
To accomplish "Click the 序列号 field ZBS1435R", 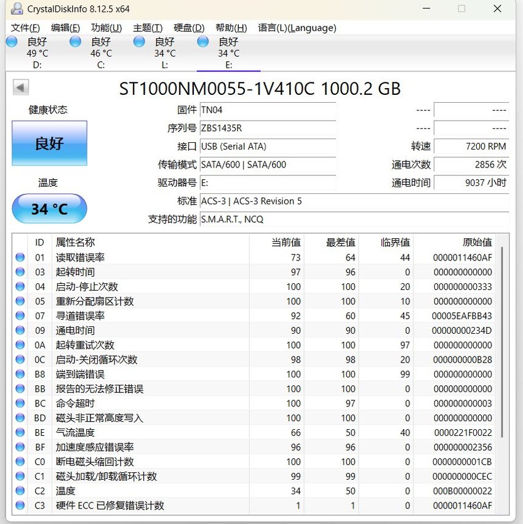I will click(268, 128).
